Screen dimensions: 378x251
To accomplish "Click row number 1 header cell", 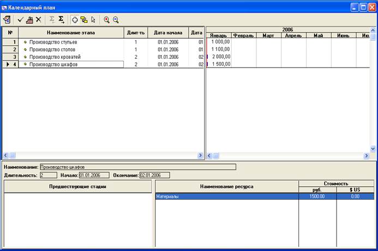I will [10, 42].
